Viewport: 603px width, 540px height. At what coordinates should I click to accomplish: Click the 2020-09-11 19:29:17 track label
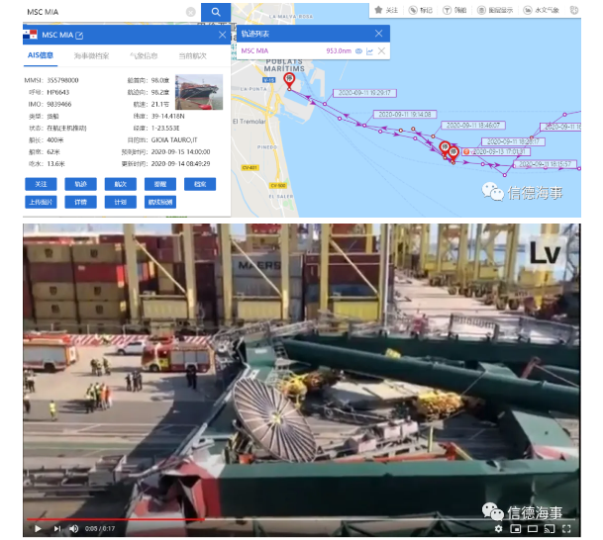point(365,92)
